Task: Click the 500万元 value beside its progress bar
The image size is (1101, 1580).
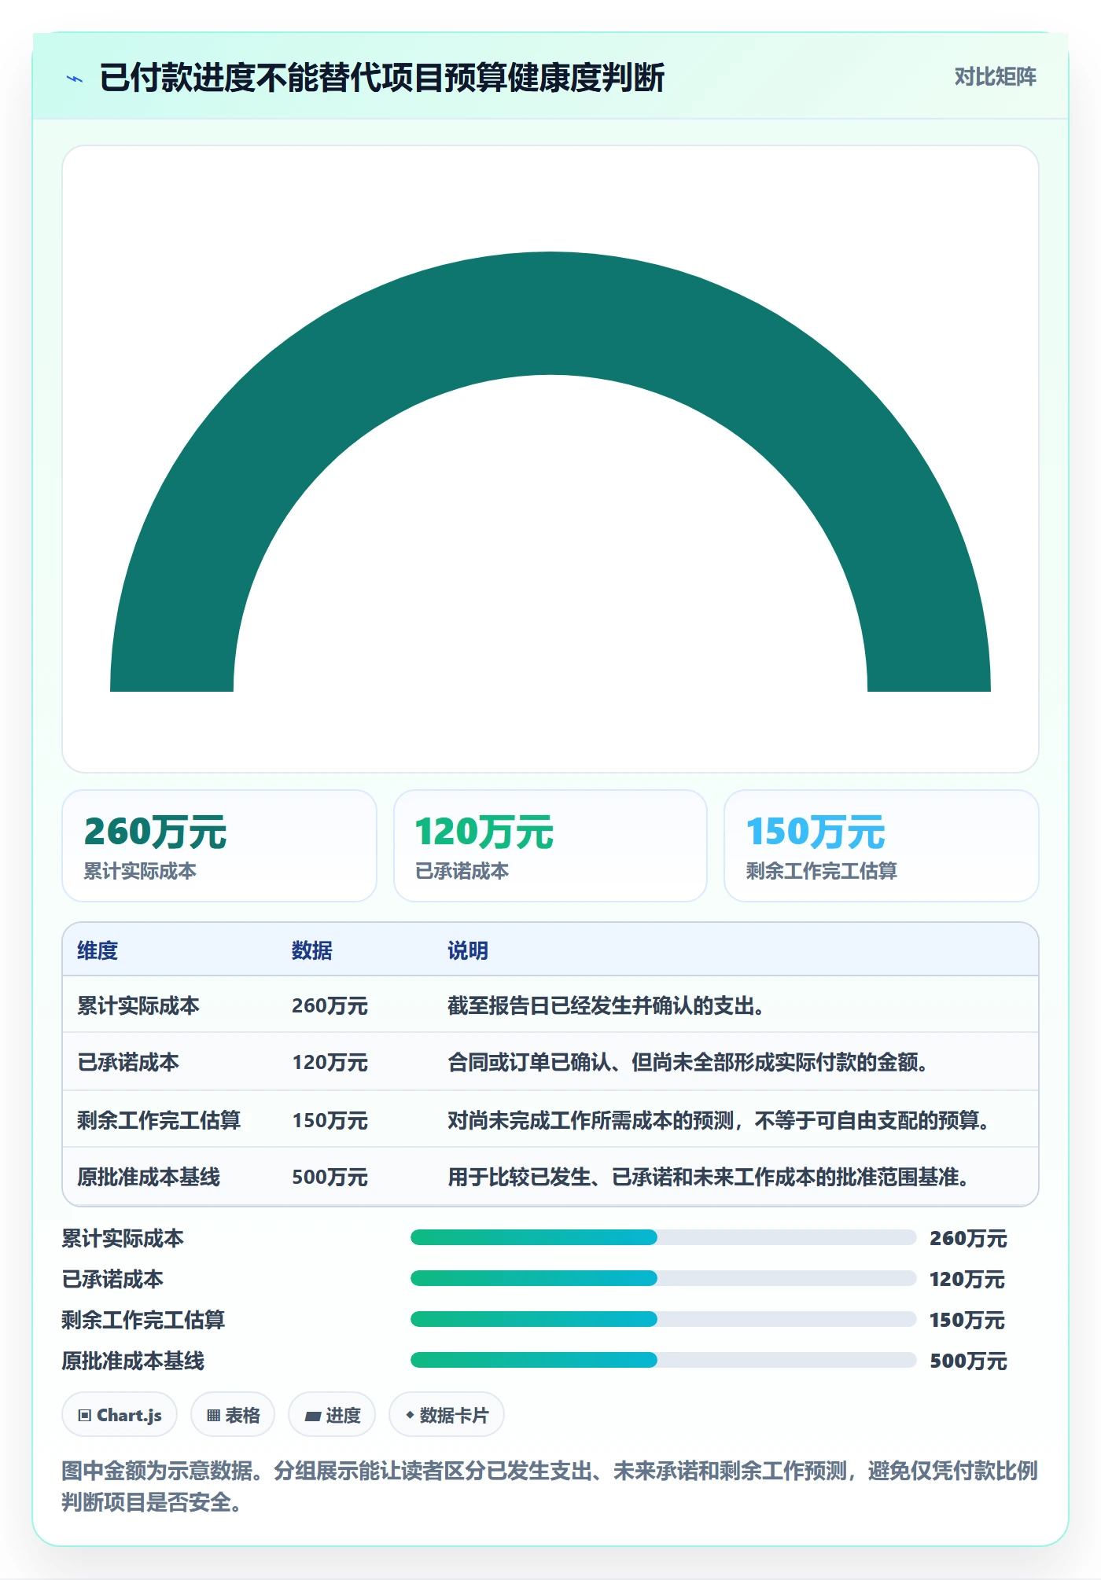Action: [968, 1361]
